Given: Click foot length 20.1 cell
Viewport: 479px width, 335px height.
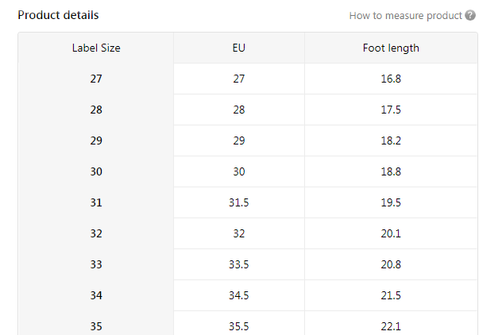Looking at the screenshot, I should [x=391, y=233].
